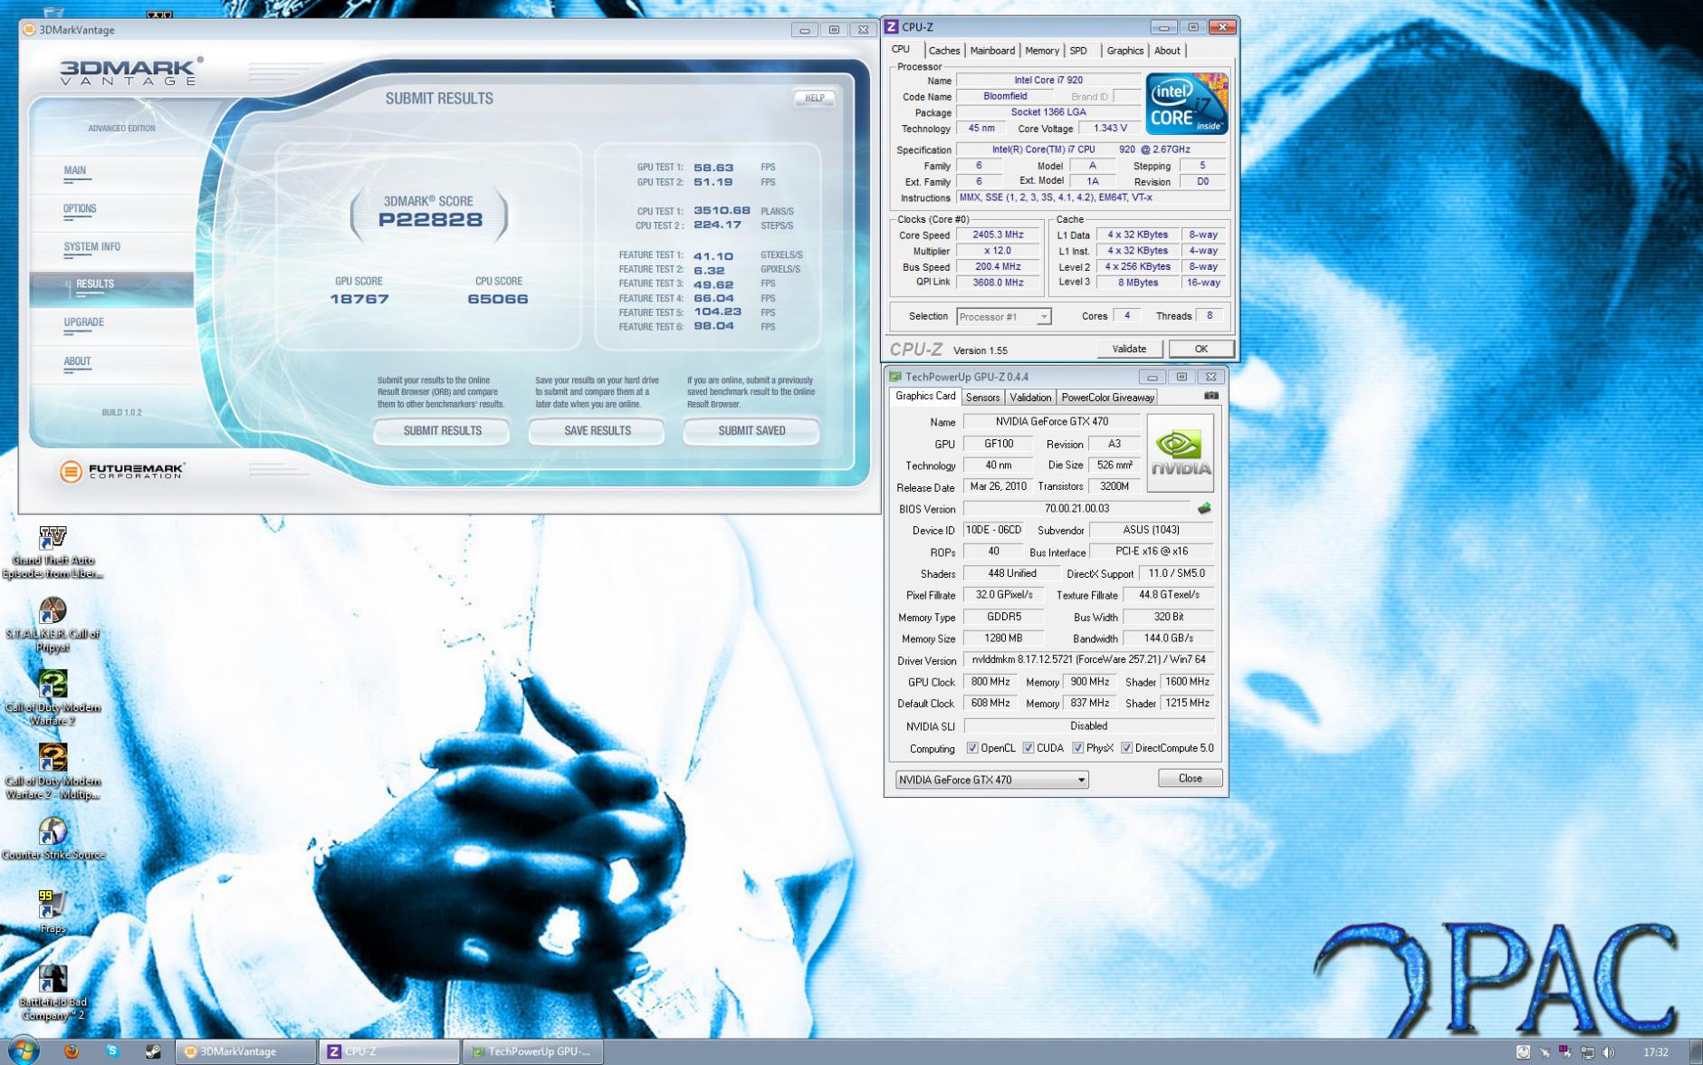Open the volume speaker icon in the system tray
The image size is (1703, 1065).
(x=1608, y=1052)
